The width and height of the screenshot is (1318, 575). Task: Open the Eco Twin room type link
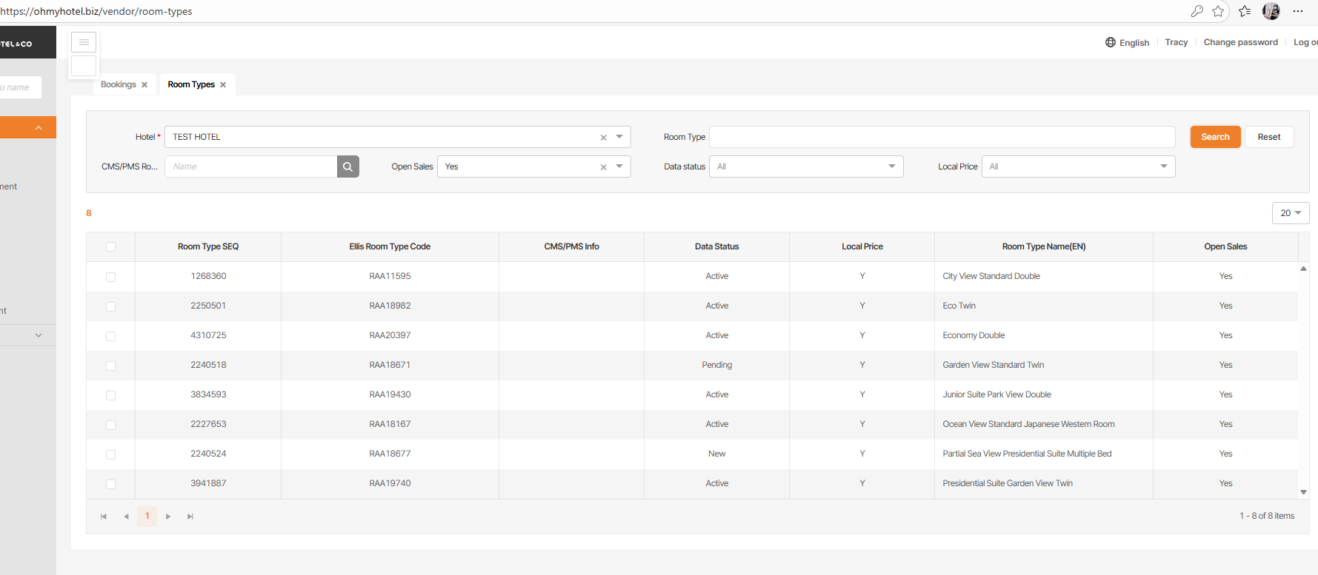click(959, 306)
